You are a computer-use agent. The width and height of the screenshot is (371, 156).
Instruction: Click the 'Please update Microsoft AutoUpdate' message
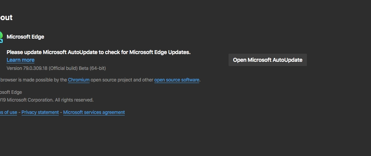(x=62, y=52)
